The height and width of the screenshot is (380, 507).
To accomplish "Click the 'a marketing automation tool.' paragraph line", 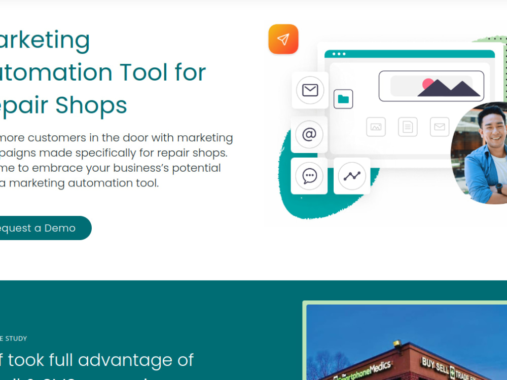I will 79,183.
